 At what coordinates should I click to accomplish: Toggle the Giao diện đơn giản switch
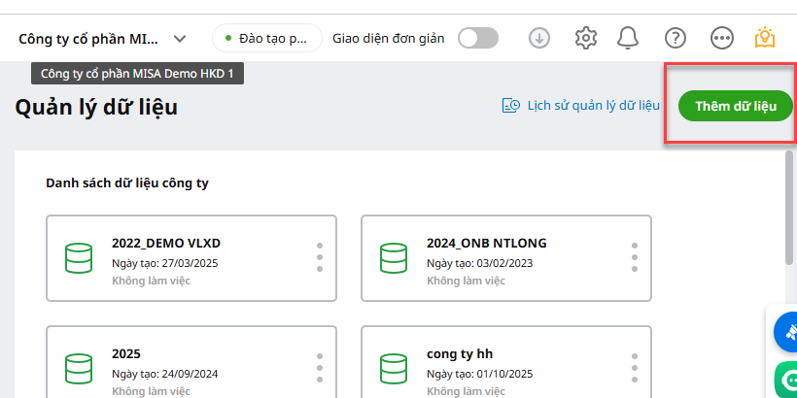[x=477, y=38]
